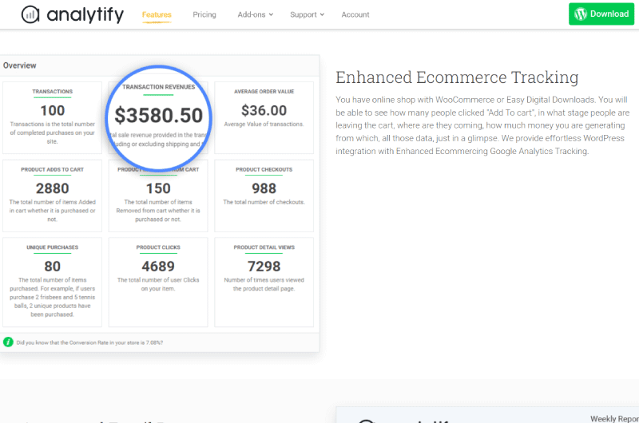The height and width of the screenshot is (423, 639).
Task: Click the Product Detail Views value 7298
Action: pyautogui.click(x=264, y=267)
